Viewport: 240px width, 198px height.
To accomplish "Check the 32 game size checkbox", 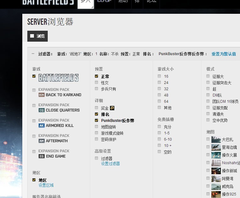I will point(159,89).
